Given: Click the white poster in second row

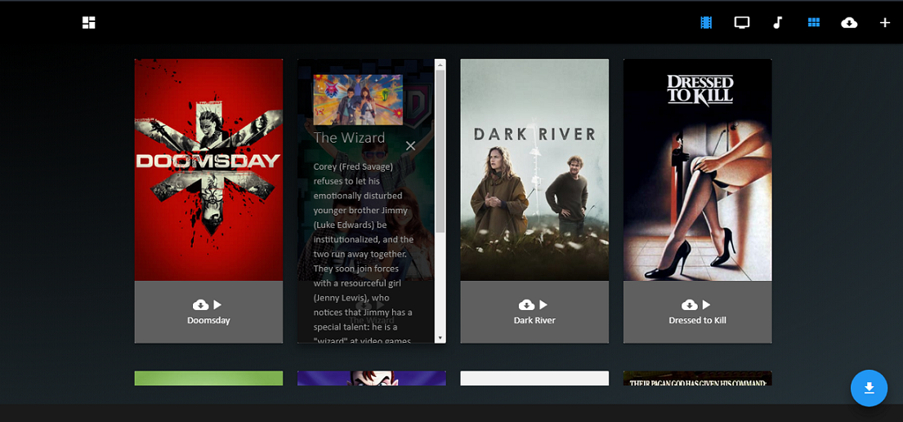Looking at the screenshot, I should [x=534, y=378].
